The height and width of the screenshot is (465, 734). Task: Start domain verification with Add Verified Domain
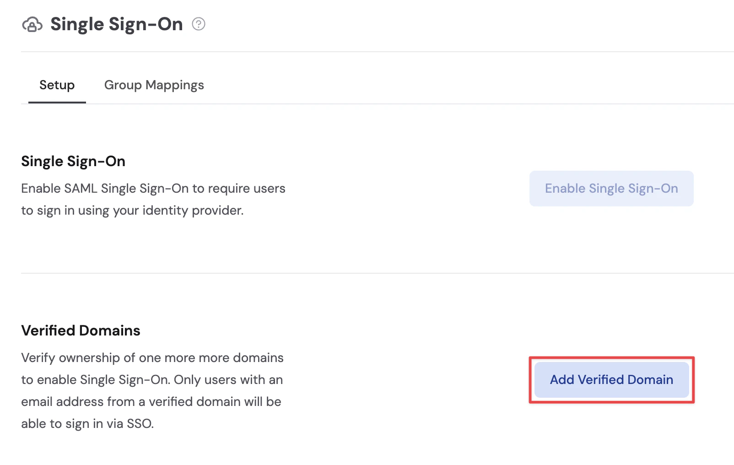(611, 379)
